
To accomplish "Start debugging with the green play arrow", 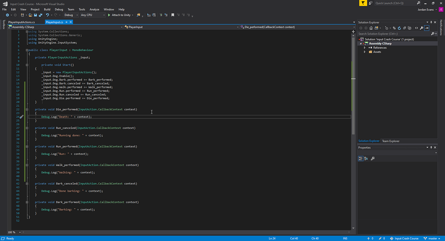I will (x=109, y=15).
